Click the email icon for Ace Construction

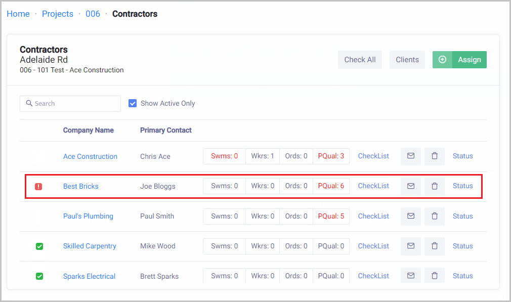(x=411, y=156)
